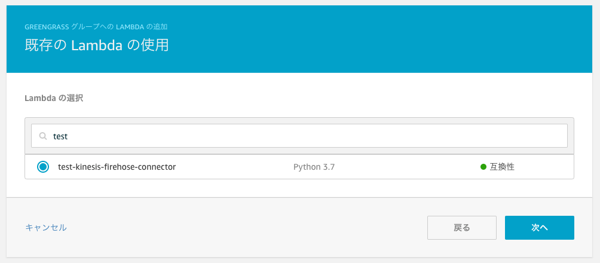This screenshot has height=263, width=600.
Task: Click the empty space in the connector row after Python 3.7
Action: point(406,167)
